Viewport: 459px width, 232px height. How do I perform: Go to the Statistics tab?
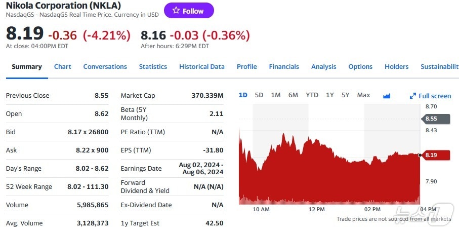click(x=153, y=66)
